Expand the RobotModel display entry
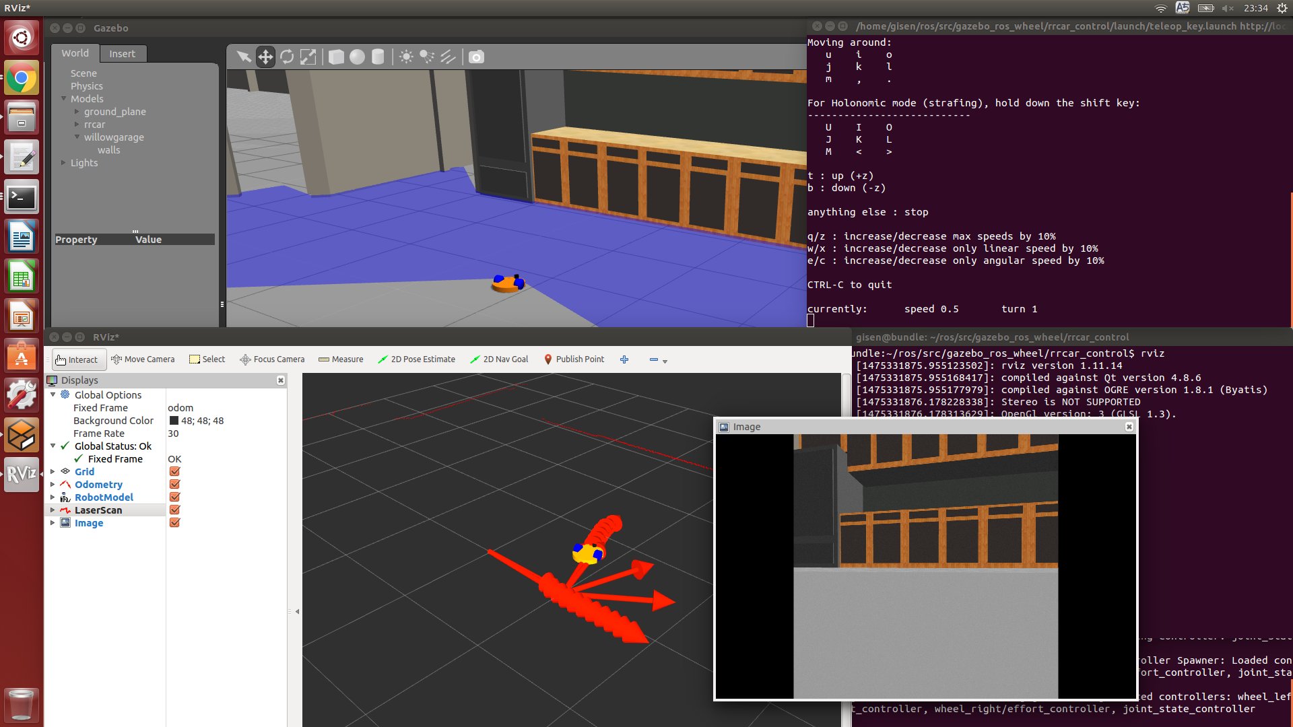1293x727 pixels. 53,497
